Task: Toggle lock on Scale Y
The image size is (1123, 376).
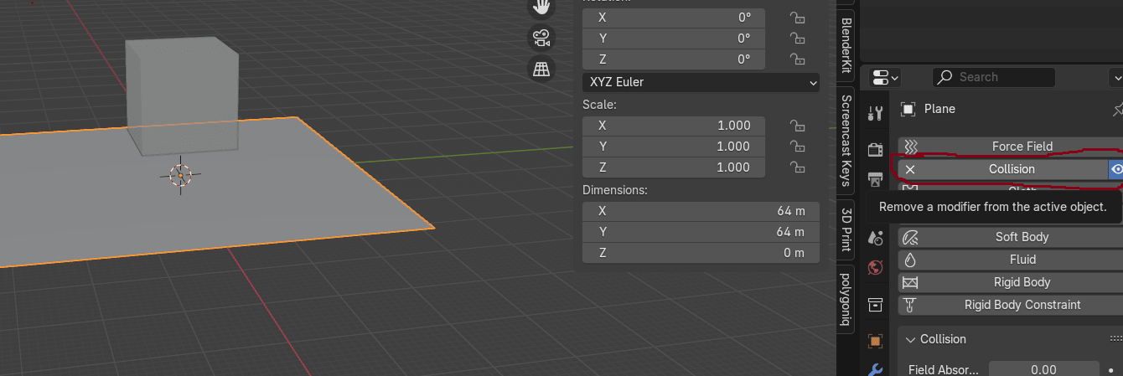Action: tap(797, 147)
